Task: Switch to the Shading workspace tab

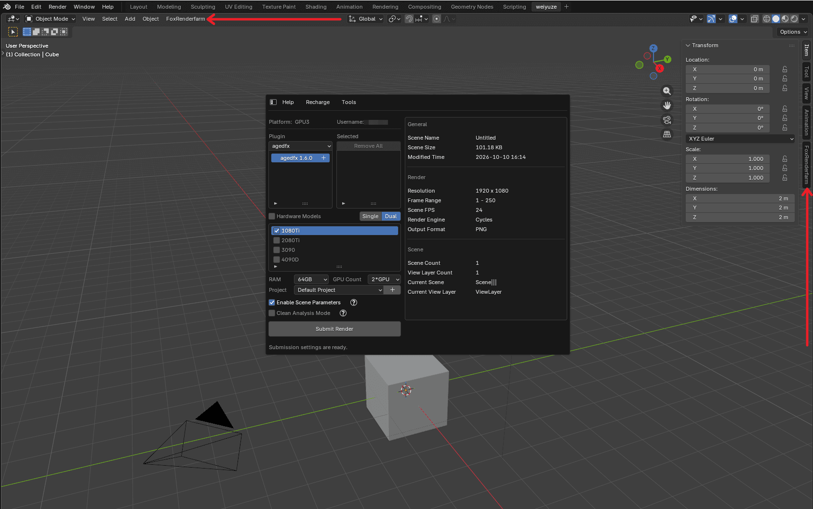Action: [x=316, y=7]
